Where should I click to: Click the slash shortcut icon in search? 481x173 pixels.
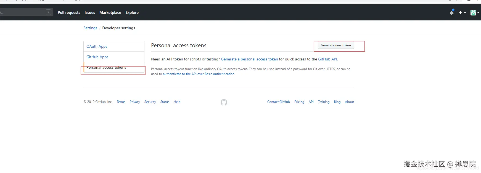(x=48, y=12)
